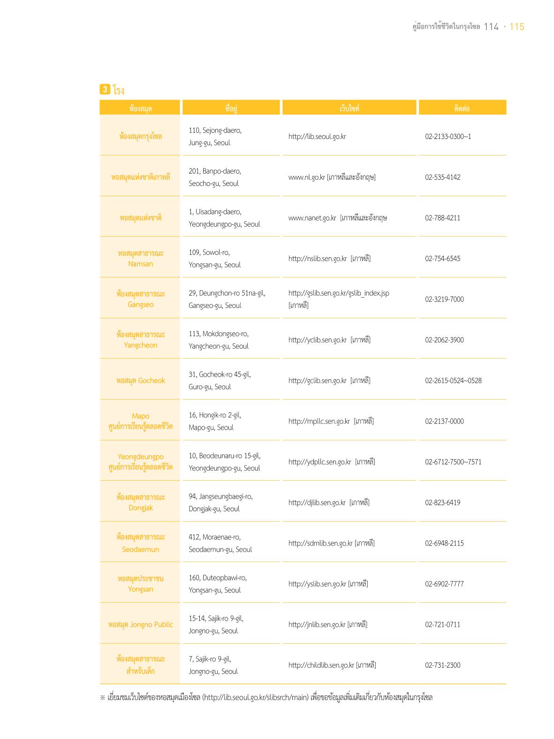Open the http://yclib.sen.go.kr link
The image size is (554, 739).
point(318,340)
